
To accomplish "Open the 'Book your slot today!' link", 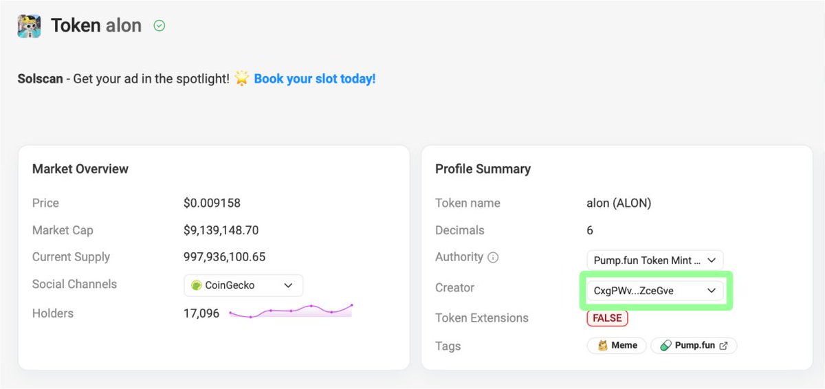I will click(x=315, y=78).
